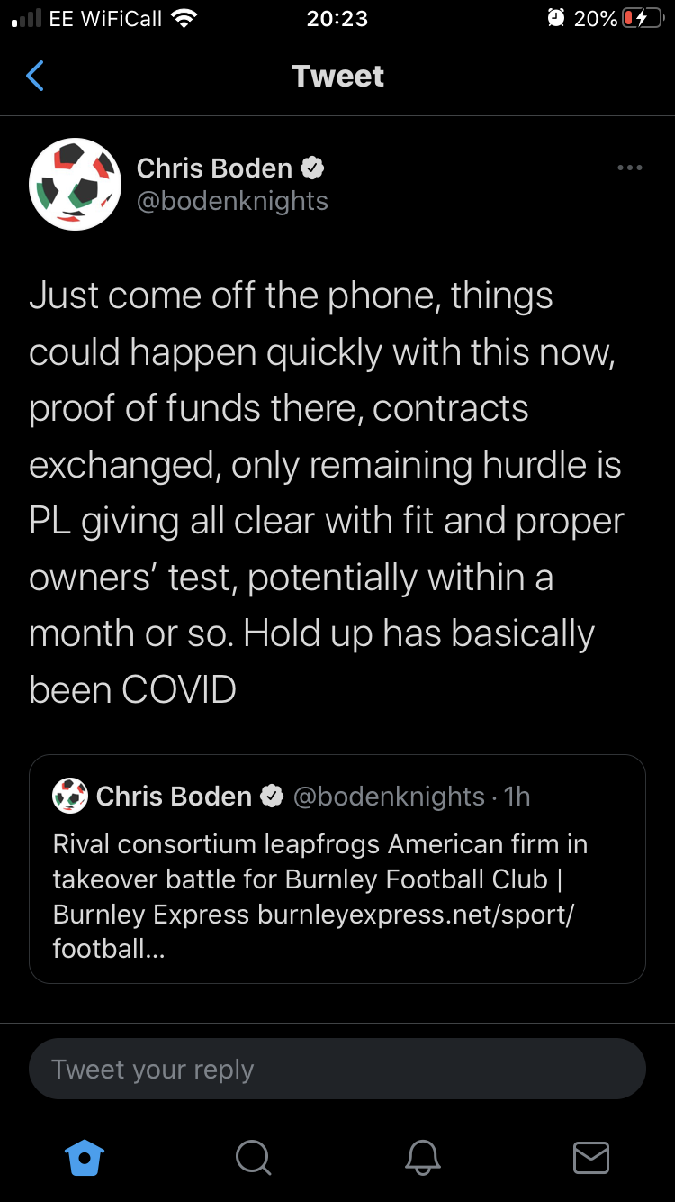
Task: Open the Home tab icon
Action: click(x=85, y=1157)
